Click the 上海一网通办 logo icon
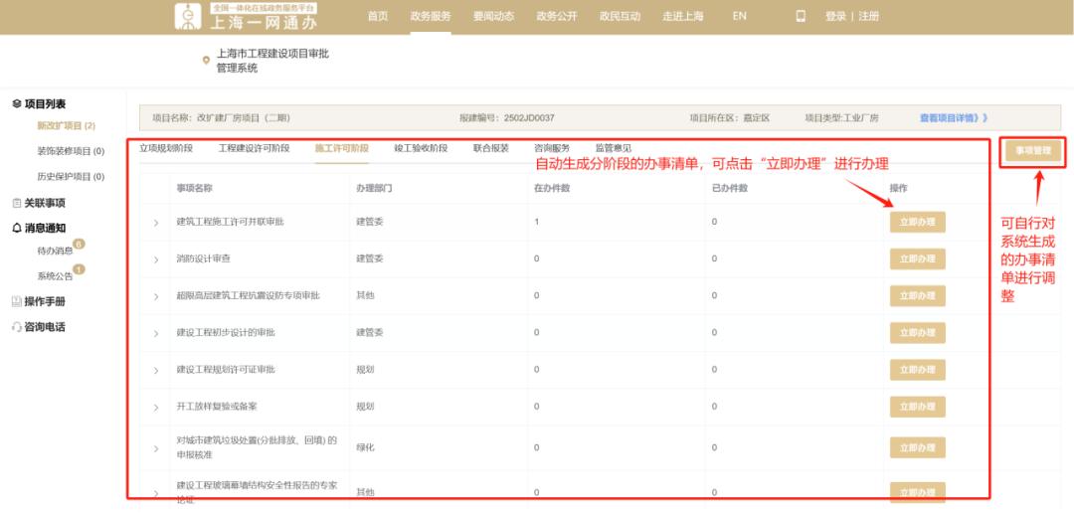Image resolution: width=1074 pixels, height=513 pixels. (x=188, y=16)
